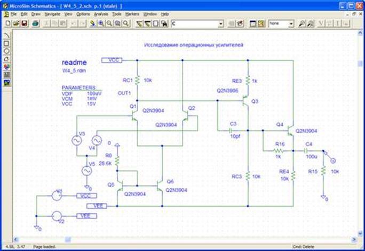Select the Zoom In magnifier icon
365x251 pixels.
(101, 23)
